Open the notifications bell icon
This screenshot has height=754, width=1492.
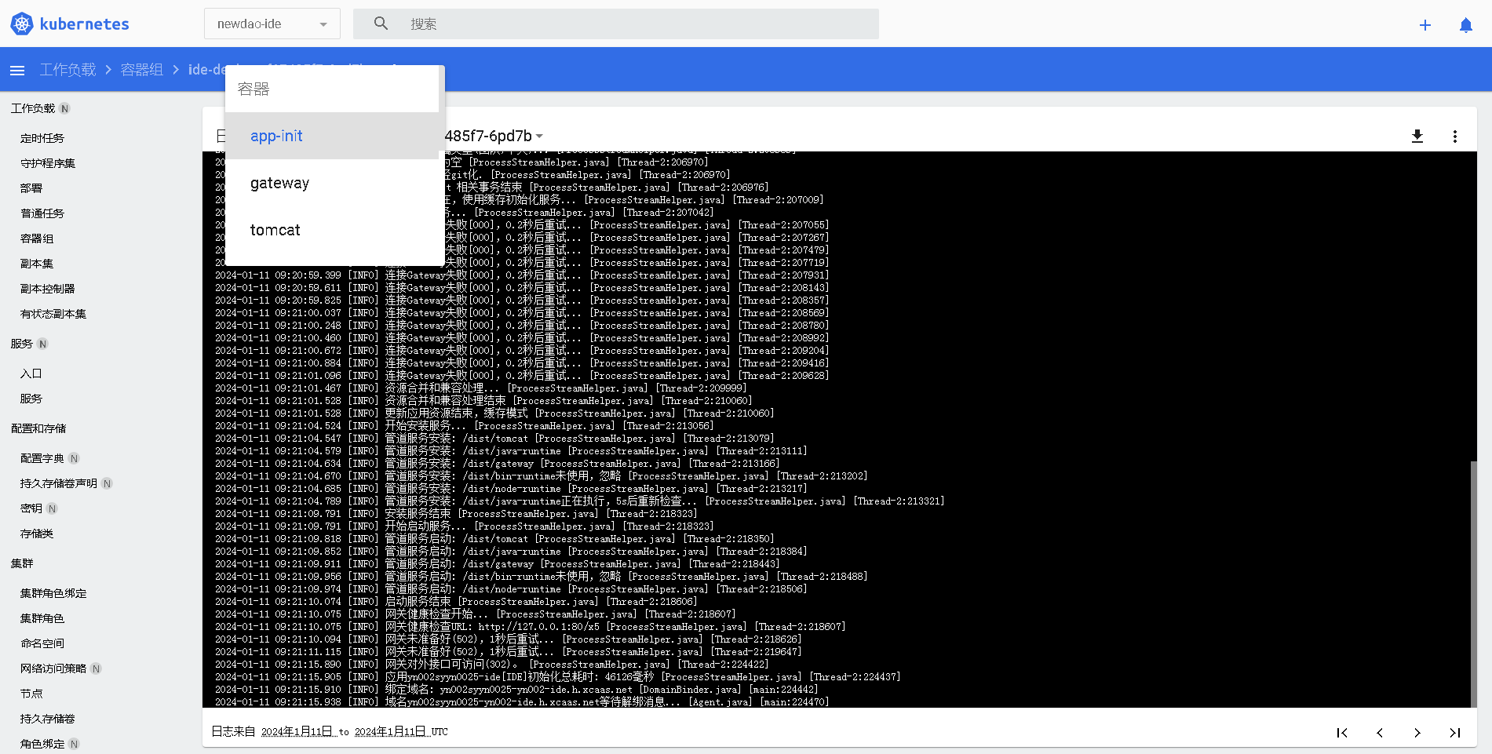click(1465, 25)
